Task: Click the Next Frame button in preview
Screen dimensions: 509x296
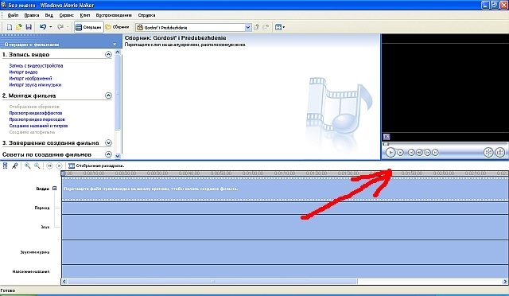Action: (x=427, y=153)
